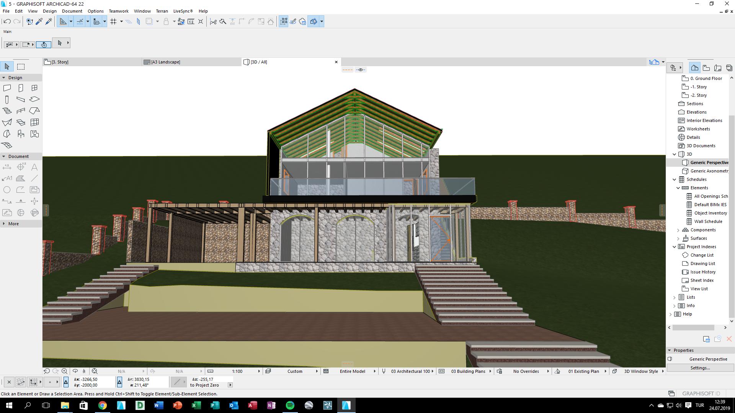The height and width of the screenshot is (413, 735).
Task: Select the Stair tool
Action: point(7,111)
